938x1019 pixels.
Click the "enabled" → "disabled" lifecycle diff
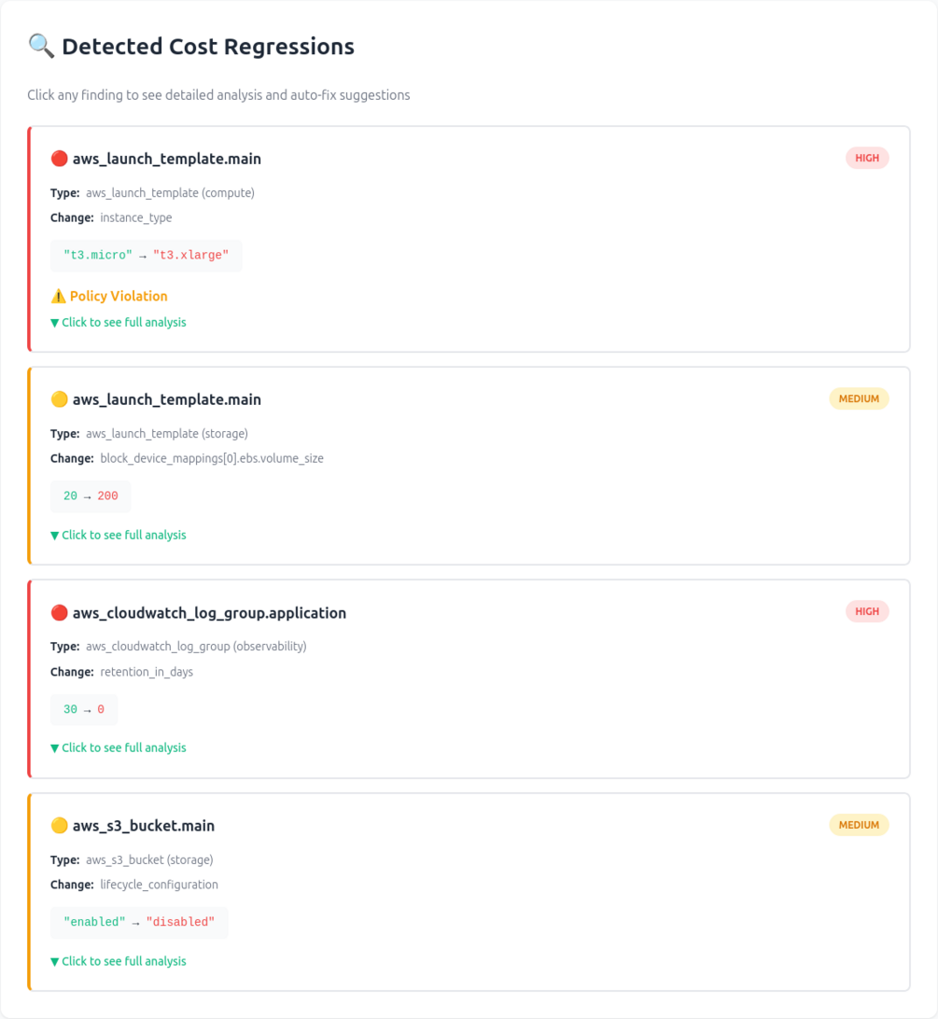pyautogui.click(x=139, y=922)
